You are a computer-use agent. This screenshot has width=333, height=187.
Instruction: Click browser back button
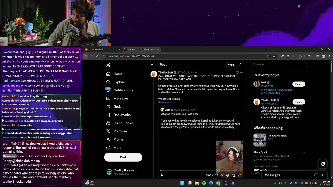click(86, 56)
